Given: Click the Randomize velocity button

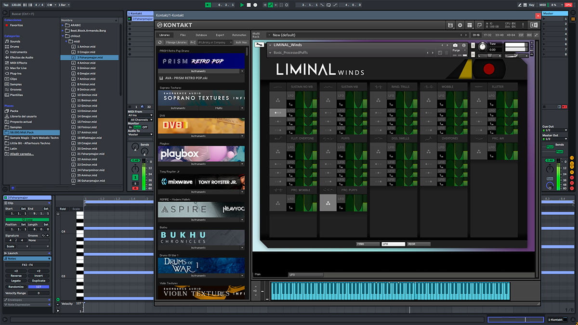Looking at the screenshot, I should click(15, 286).
